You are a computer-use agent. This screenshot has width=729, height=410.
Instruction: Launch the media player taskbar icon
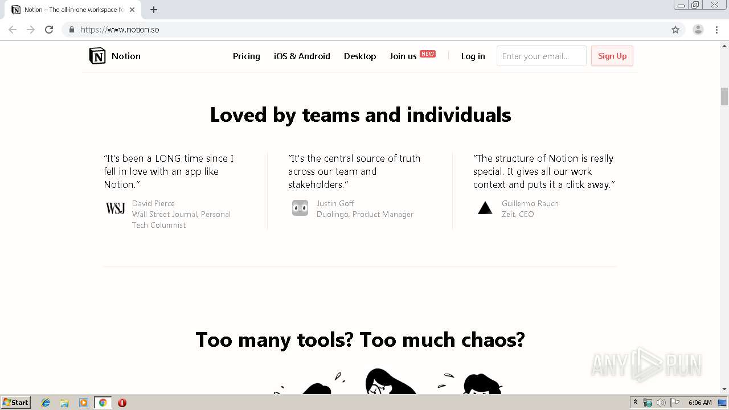point(84,403)
